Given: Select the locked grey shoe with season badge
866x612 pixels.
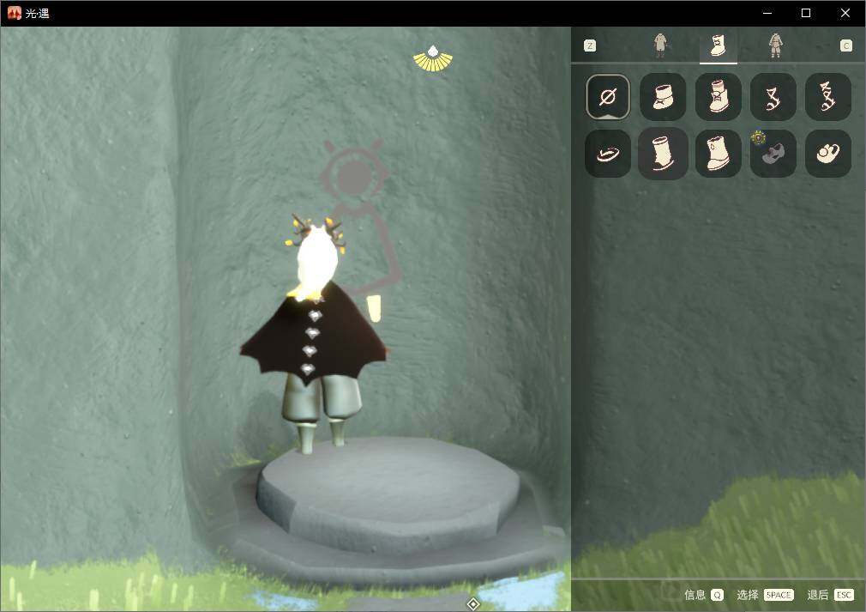Looking at the screenshot, I should [x=773, y=154].
